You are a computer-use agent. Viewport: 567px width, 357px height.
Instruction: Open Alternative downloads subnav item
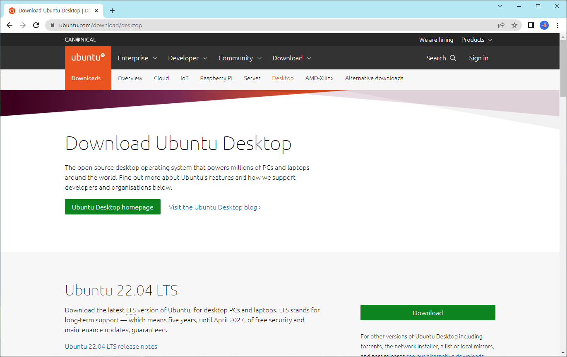374,78
